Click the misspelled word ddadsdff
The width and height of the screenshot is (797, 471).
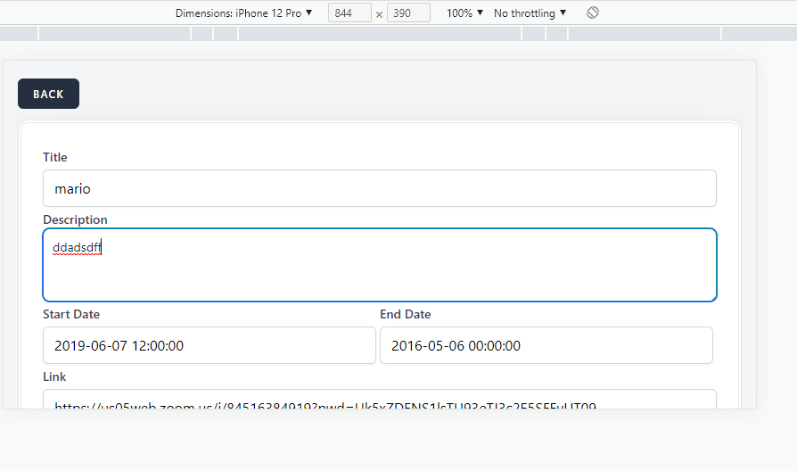77,248
